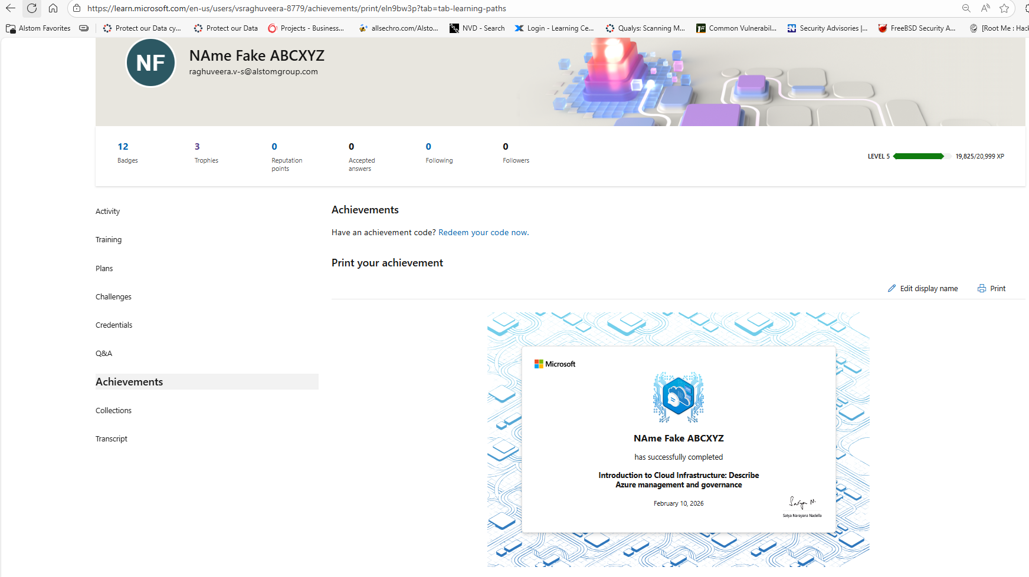Open the 'NVD - Search' bookmark
This screenshot has height=577, width=1029.
coord(477,28)
